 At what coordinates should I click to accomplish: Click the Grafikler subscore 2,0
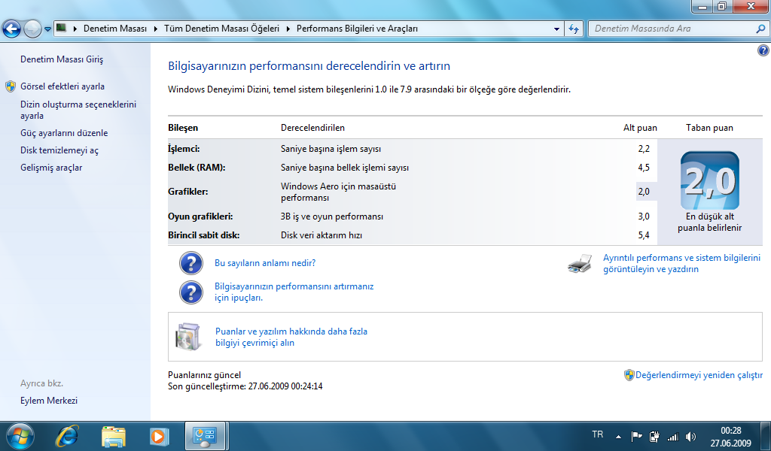[x=644, y=192]
